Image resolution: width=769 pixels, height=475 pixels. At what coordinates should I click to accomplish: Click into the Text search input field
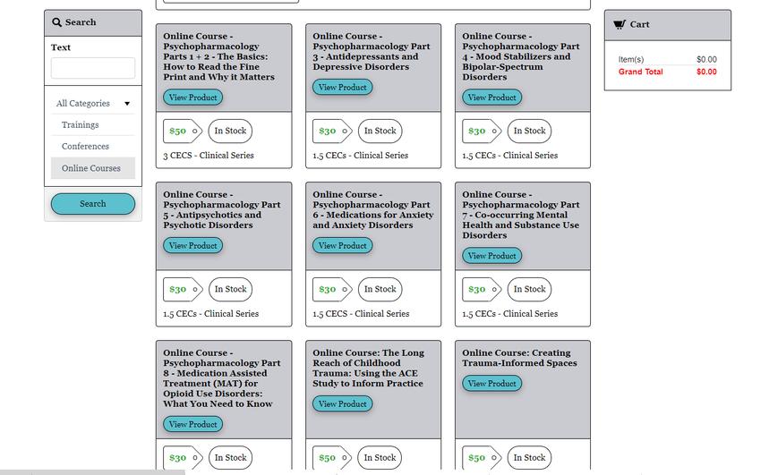(x=93, y=68)
